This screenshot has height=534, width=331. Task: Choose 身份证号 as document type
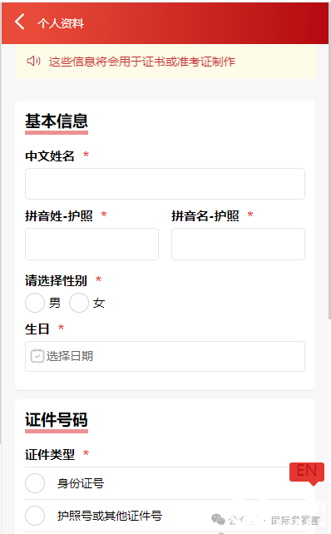[35, 483]
